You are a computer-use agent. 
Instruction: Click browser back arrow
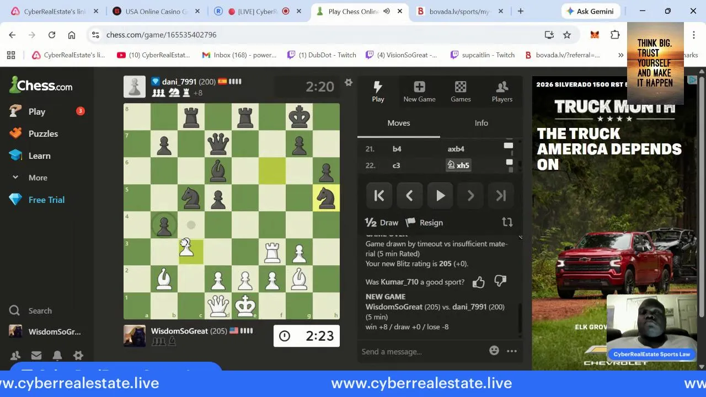click(x=12, y=35)
